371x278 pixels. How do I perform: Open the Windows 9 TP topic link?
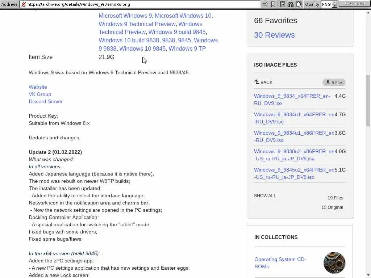pos(187,49)
